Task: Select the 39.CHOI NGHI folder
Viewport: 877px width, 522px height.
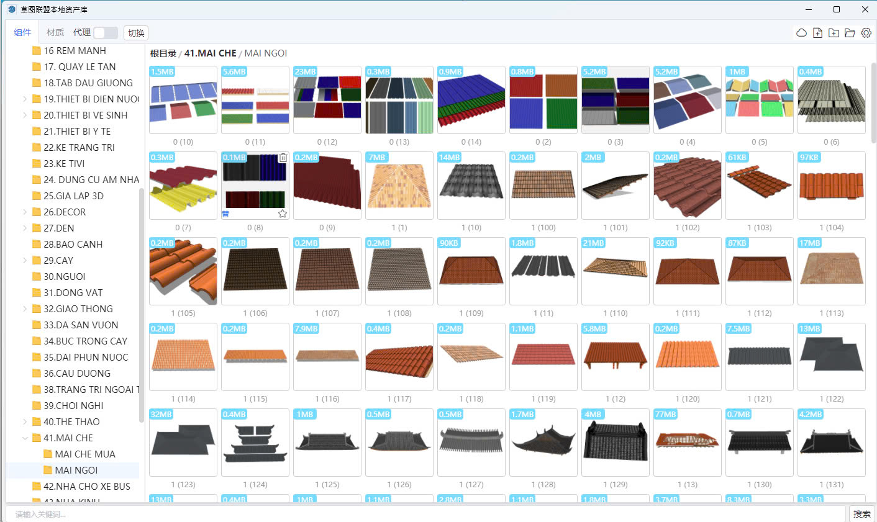Action: coord(73,405)
